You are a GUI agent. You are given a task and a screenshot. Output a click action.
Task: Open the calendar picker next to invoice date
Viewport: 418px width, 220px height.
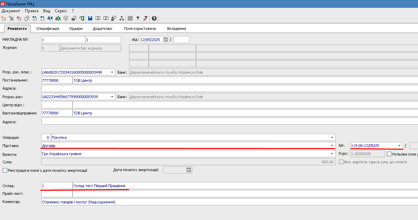(165, 40)
